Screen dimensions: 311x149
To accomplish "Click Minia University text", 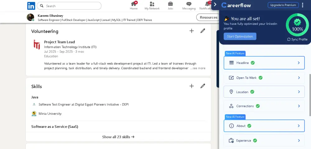I will pyautogui.click(x=50, y=114).
